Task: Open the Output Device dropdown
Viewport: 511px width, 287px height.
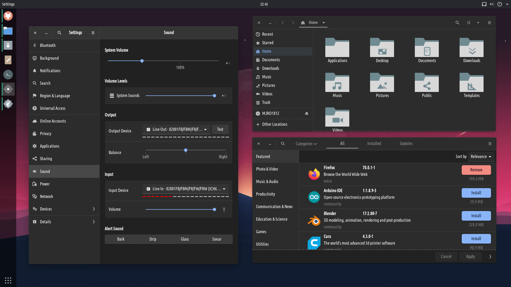Action: [176, 130]
